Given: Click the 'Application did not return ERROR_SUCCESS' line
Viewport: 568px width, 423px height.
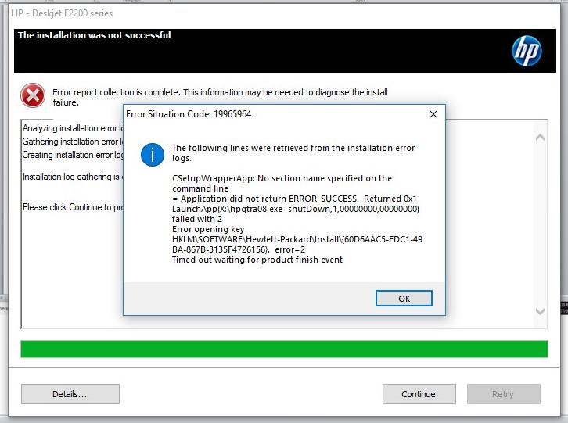Looking at the screenshot, I should pyautogui.click(x=294, y=199).
